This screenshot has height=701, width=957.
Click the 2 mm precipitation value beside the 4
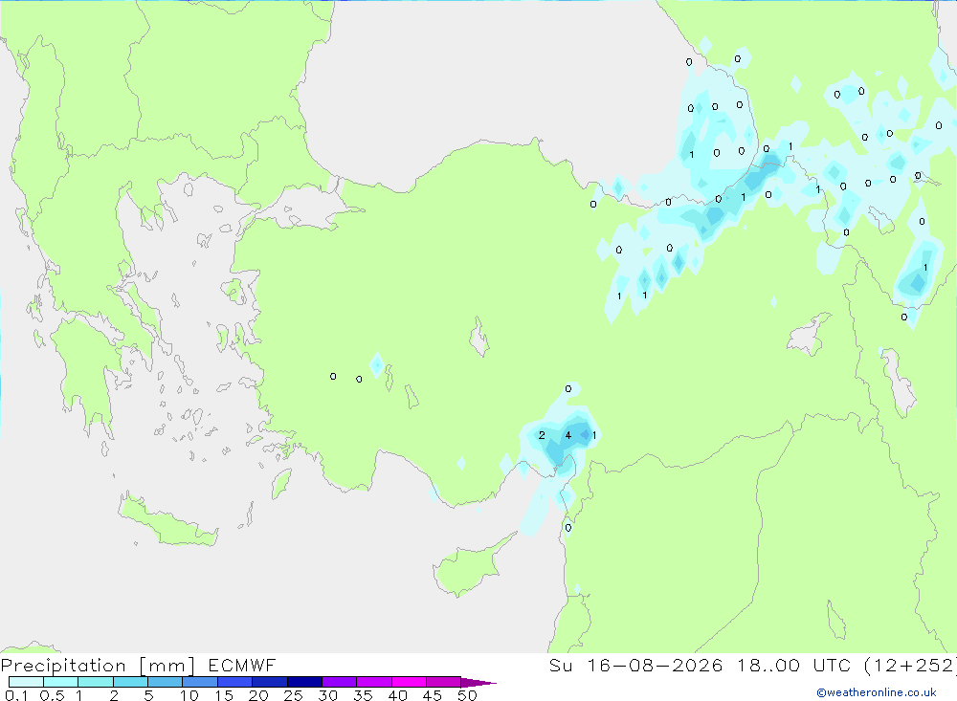coord(542,435)
